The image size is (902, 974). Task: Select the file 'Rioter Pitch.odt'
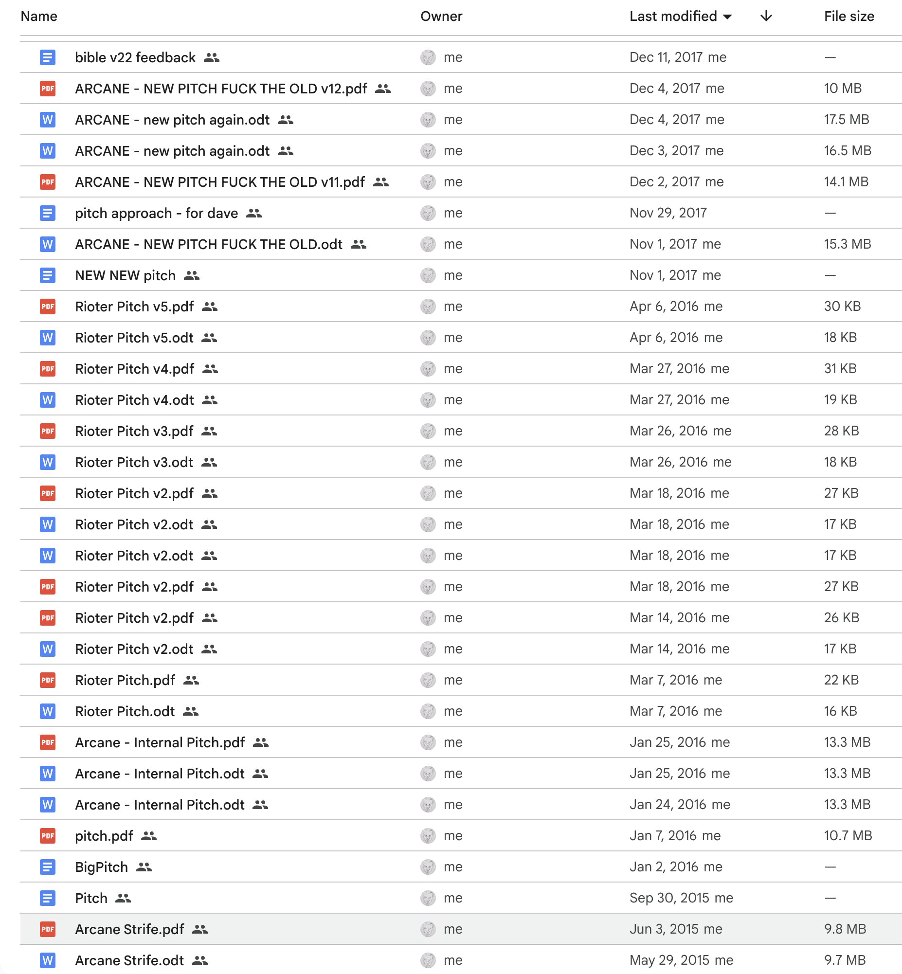click(125, 711)
